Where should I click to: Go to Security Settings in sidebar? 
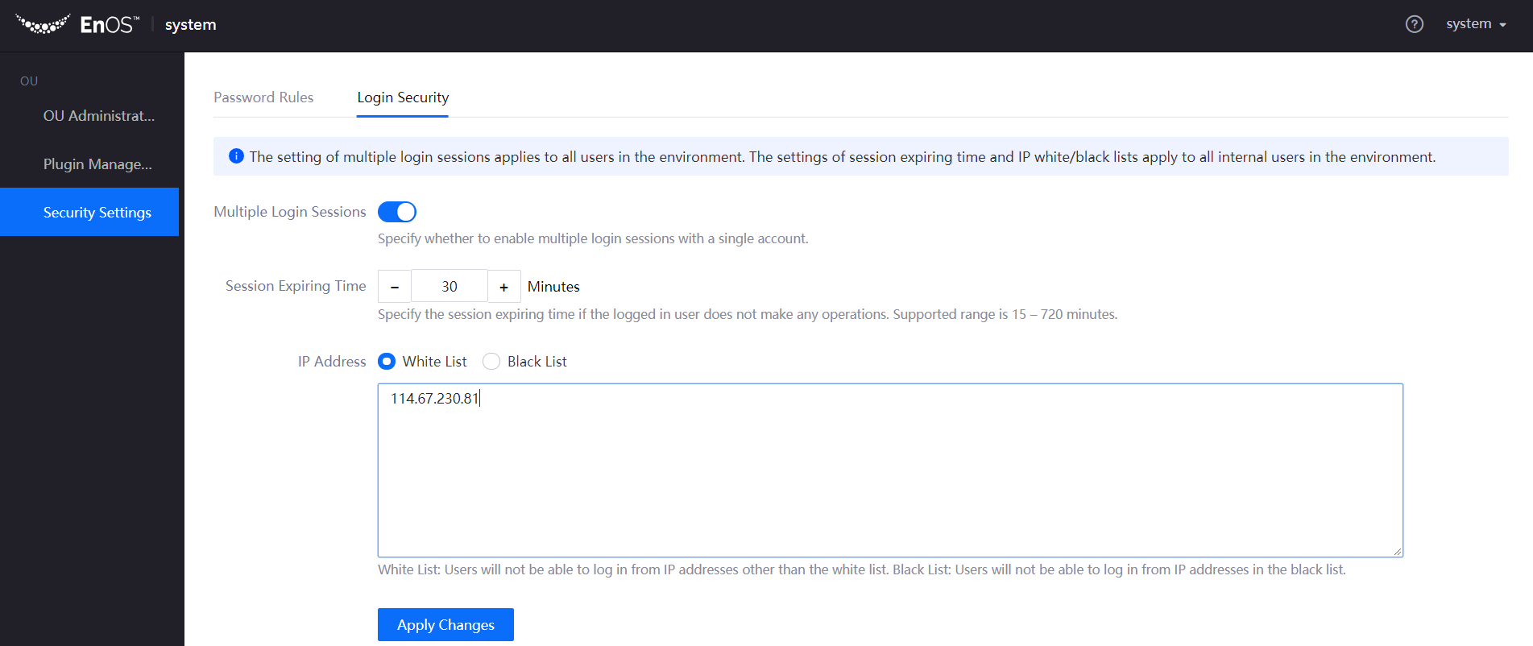coord(97,213)
